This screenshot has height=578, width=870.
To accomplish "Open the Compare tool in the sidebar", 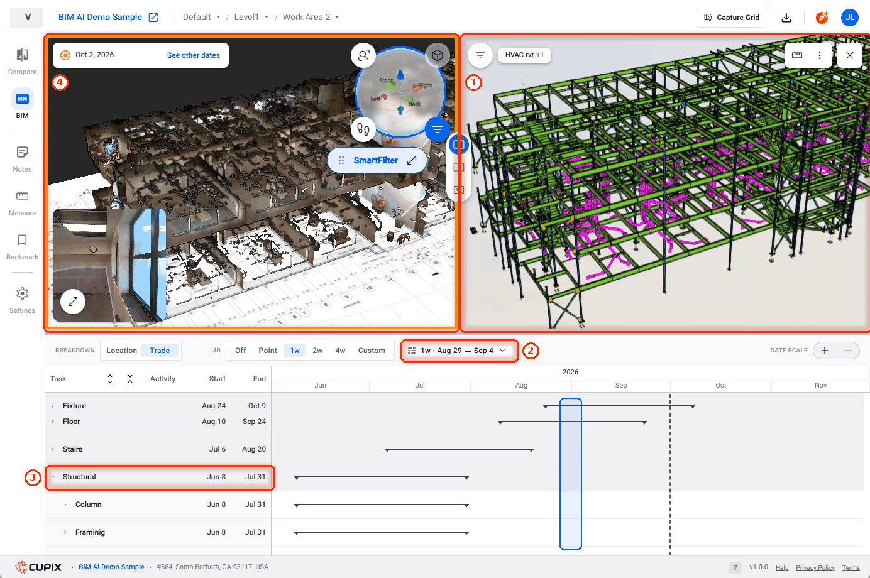I will point(22,61).
